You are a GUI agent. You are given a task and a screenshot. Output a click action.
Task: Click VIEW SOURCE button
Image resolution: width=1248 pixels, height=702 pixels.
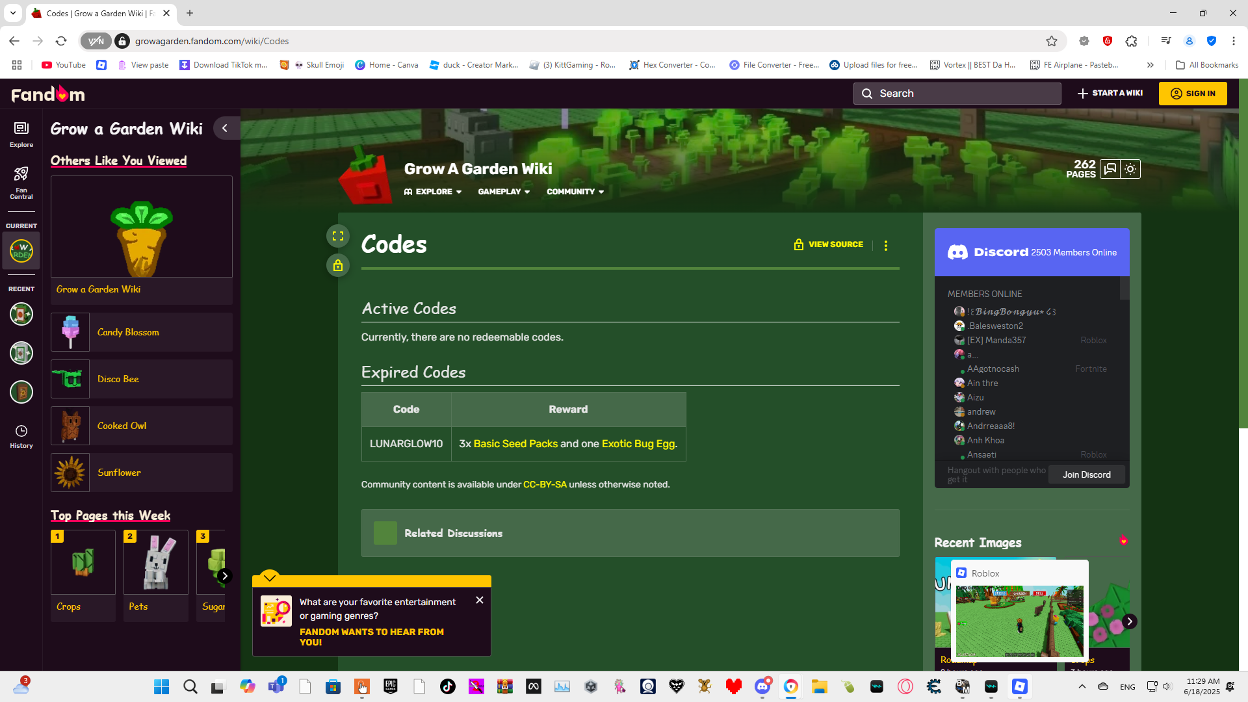(829, 244)
